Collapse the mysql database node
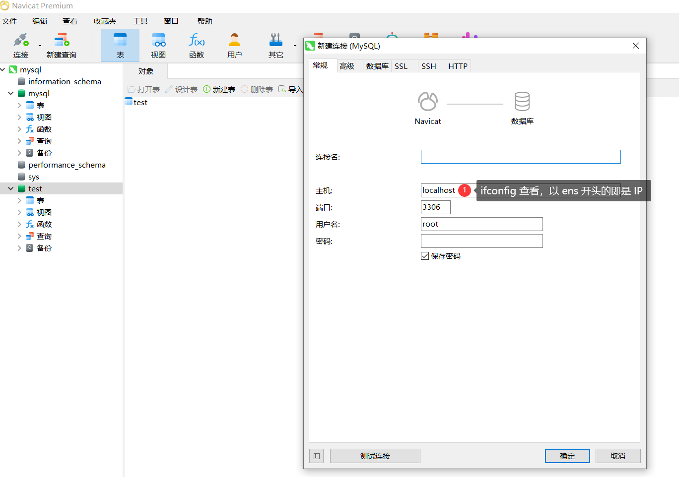Screen dimensions: 679x477 click(x=11, y=93)
